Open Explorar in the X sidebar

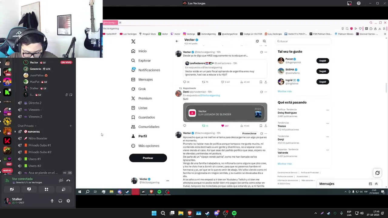point(141,61)
